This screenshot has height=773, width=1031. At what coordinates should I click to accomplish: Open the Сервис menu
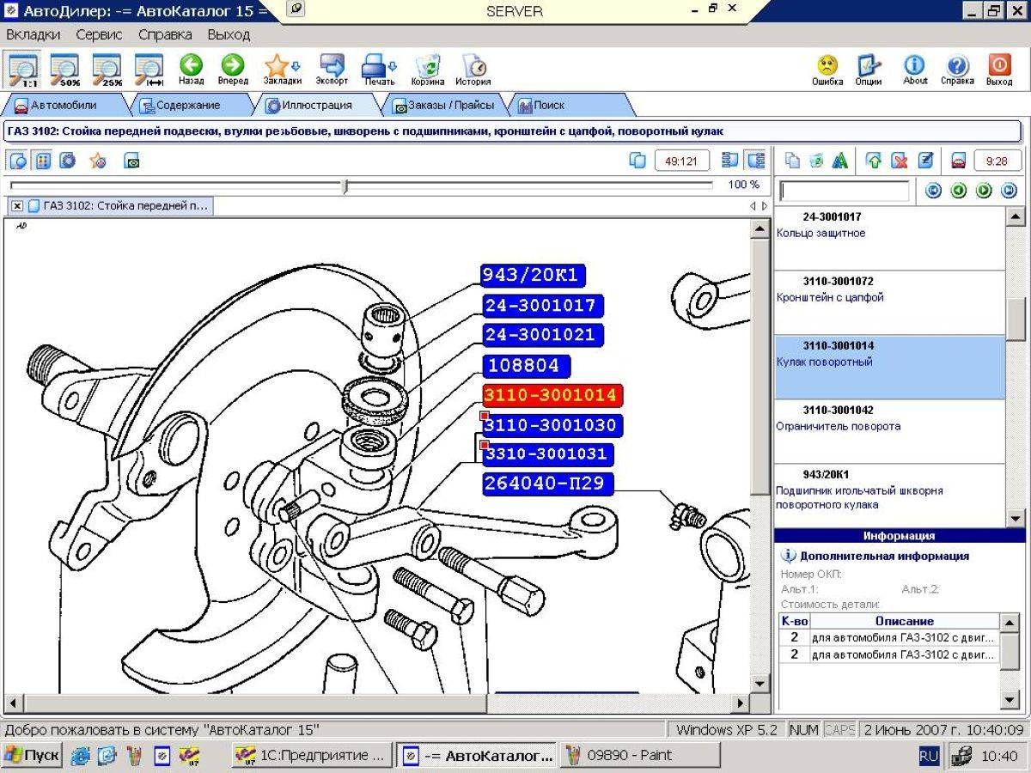pos(99,35)
